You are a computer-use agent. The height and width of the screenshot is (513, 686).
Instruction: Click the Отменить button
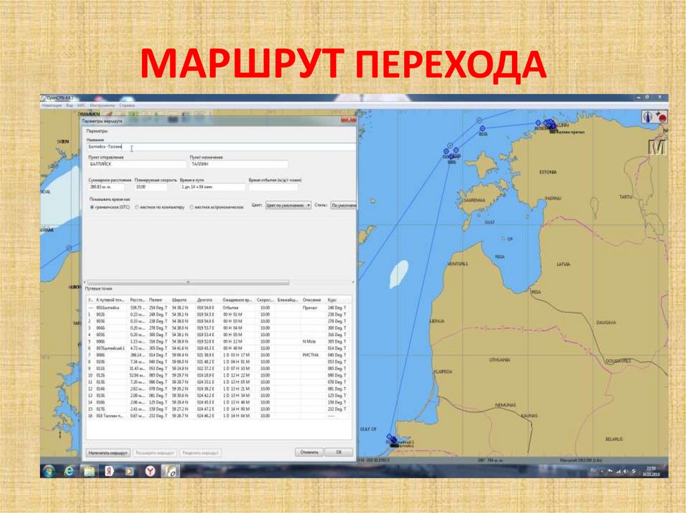[310, 452]
